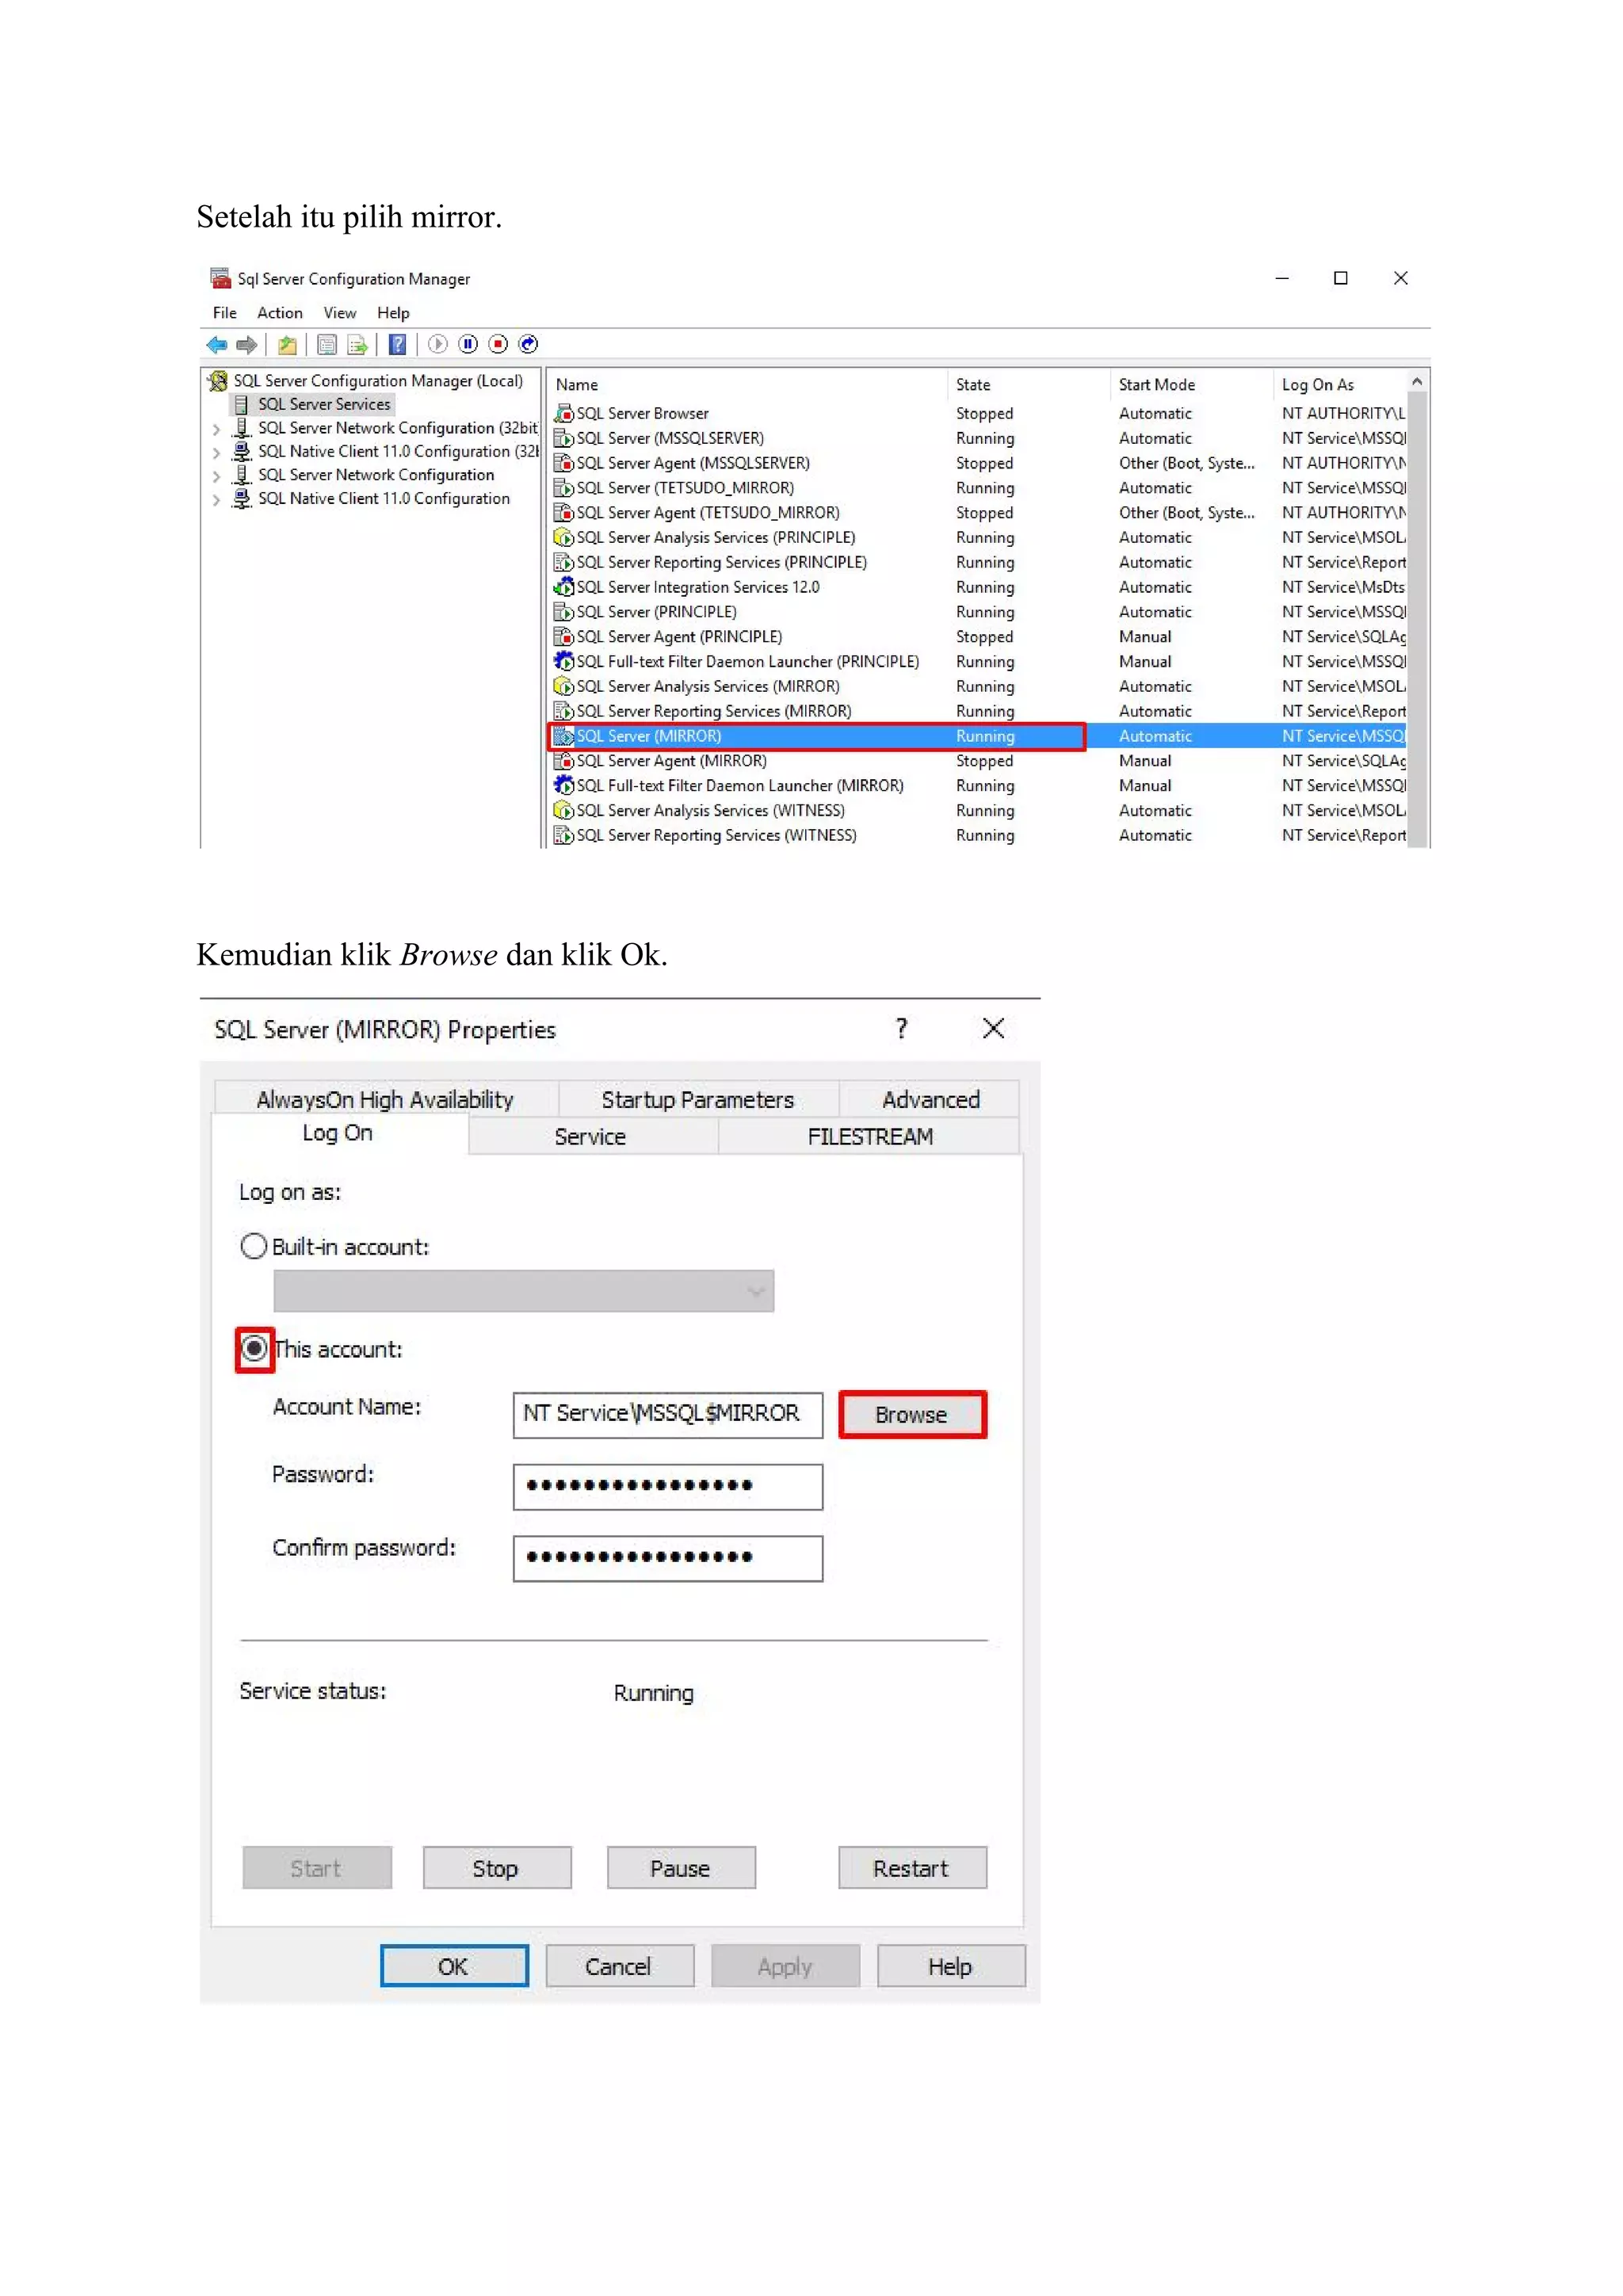Viewport: 1623px width, 2296px height.
Task: Sort by the Name column header
Action: [748, 385]
